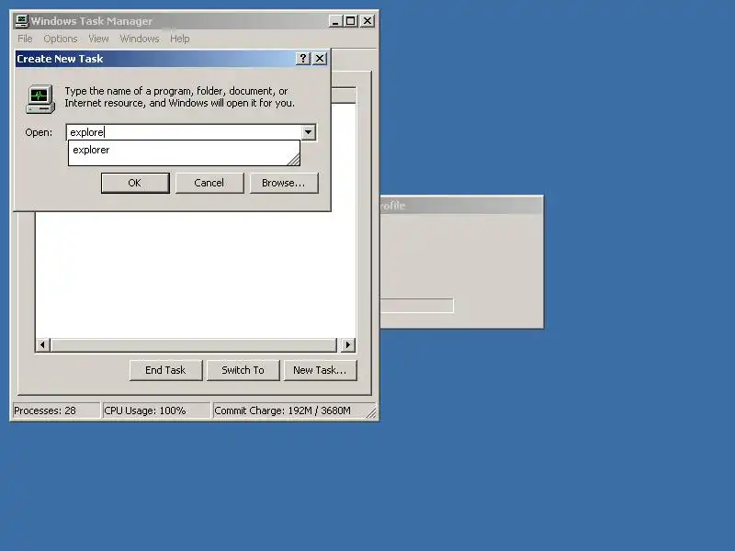This screenshot has width=735, height=551.
Task: Click the right scroll arrow of task list
Action: click(348, 345)
